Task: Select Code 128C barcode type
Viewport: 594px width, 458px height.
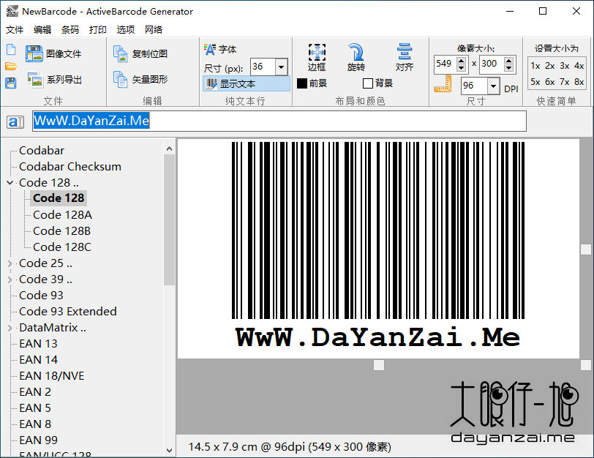Action: (62, 247)
